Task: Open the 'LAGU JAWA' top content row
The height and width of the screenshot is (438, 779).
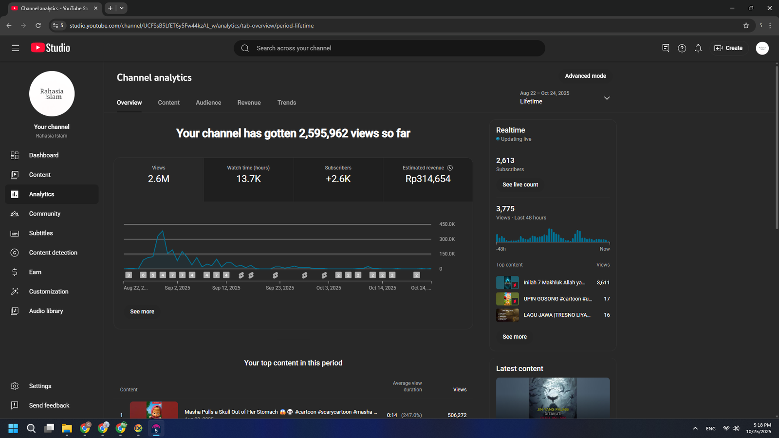Action: 553,315
